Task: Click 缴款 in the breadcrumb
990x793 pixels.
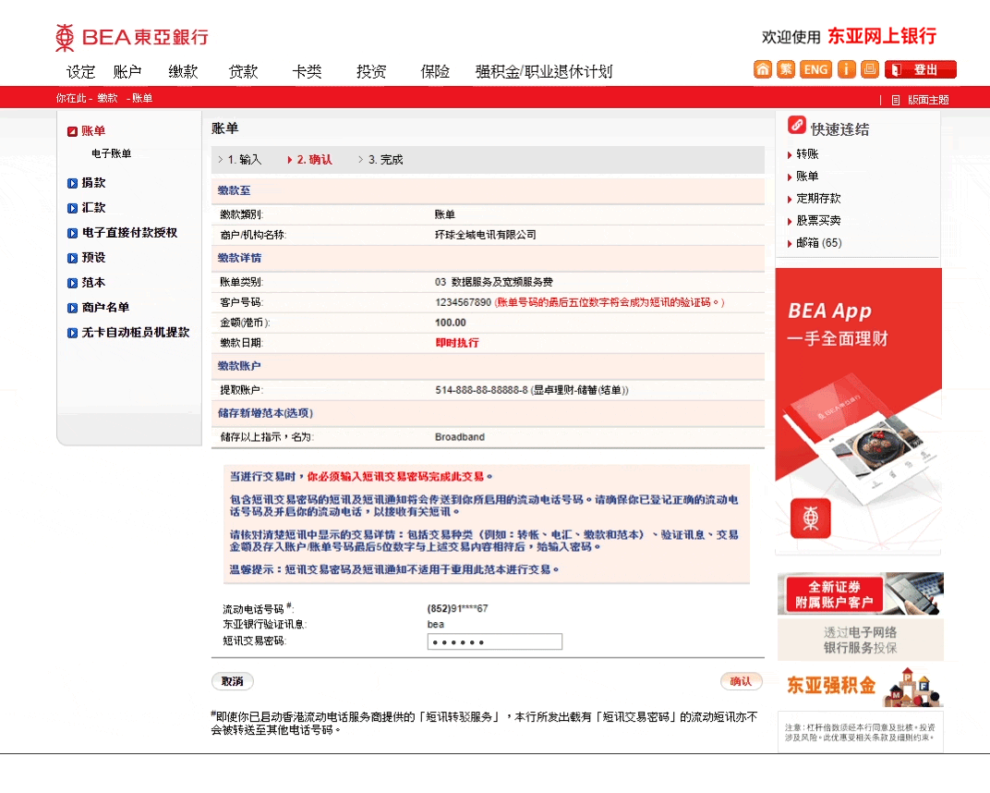Action: point(107,98)
